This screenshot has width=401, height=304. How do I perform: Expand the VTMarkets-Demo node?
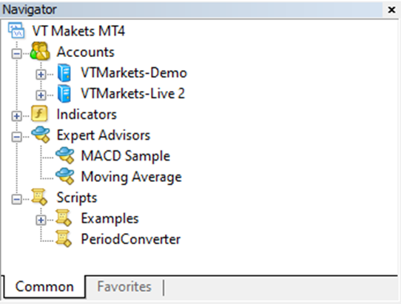41,75
